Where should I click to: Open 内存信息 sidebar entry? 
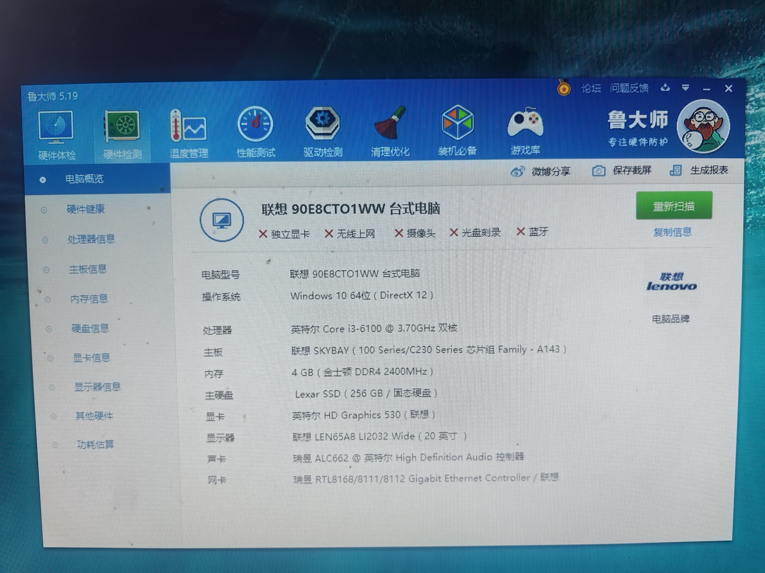(x=89, y=298)
